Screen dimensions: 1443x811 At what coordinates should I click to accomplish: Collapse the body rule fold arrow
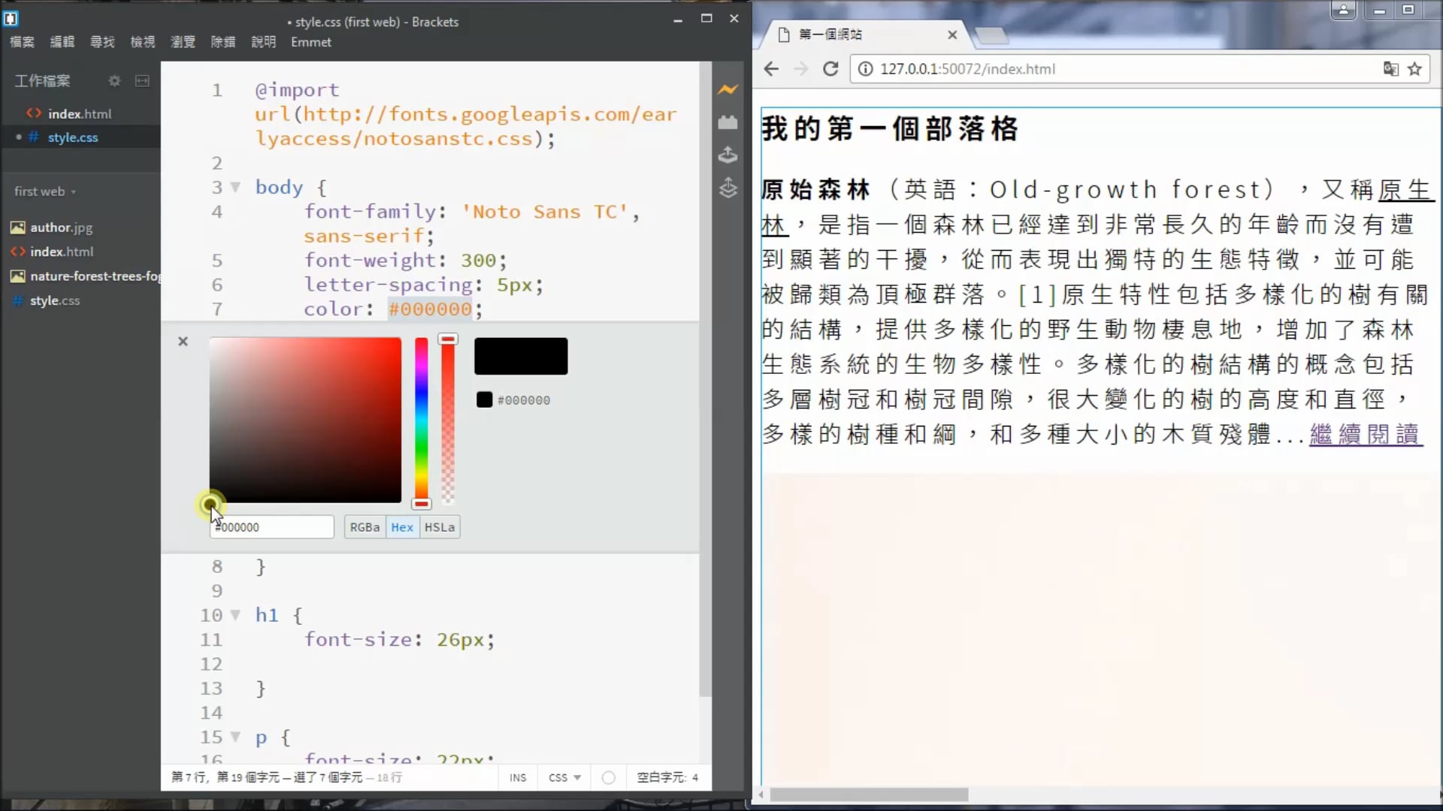pyautogui.click(x=235, y=187)
